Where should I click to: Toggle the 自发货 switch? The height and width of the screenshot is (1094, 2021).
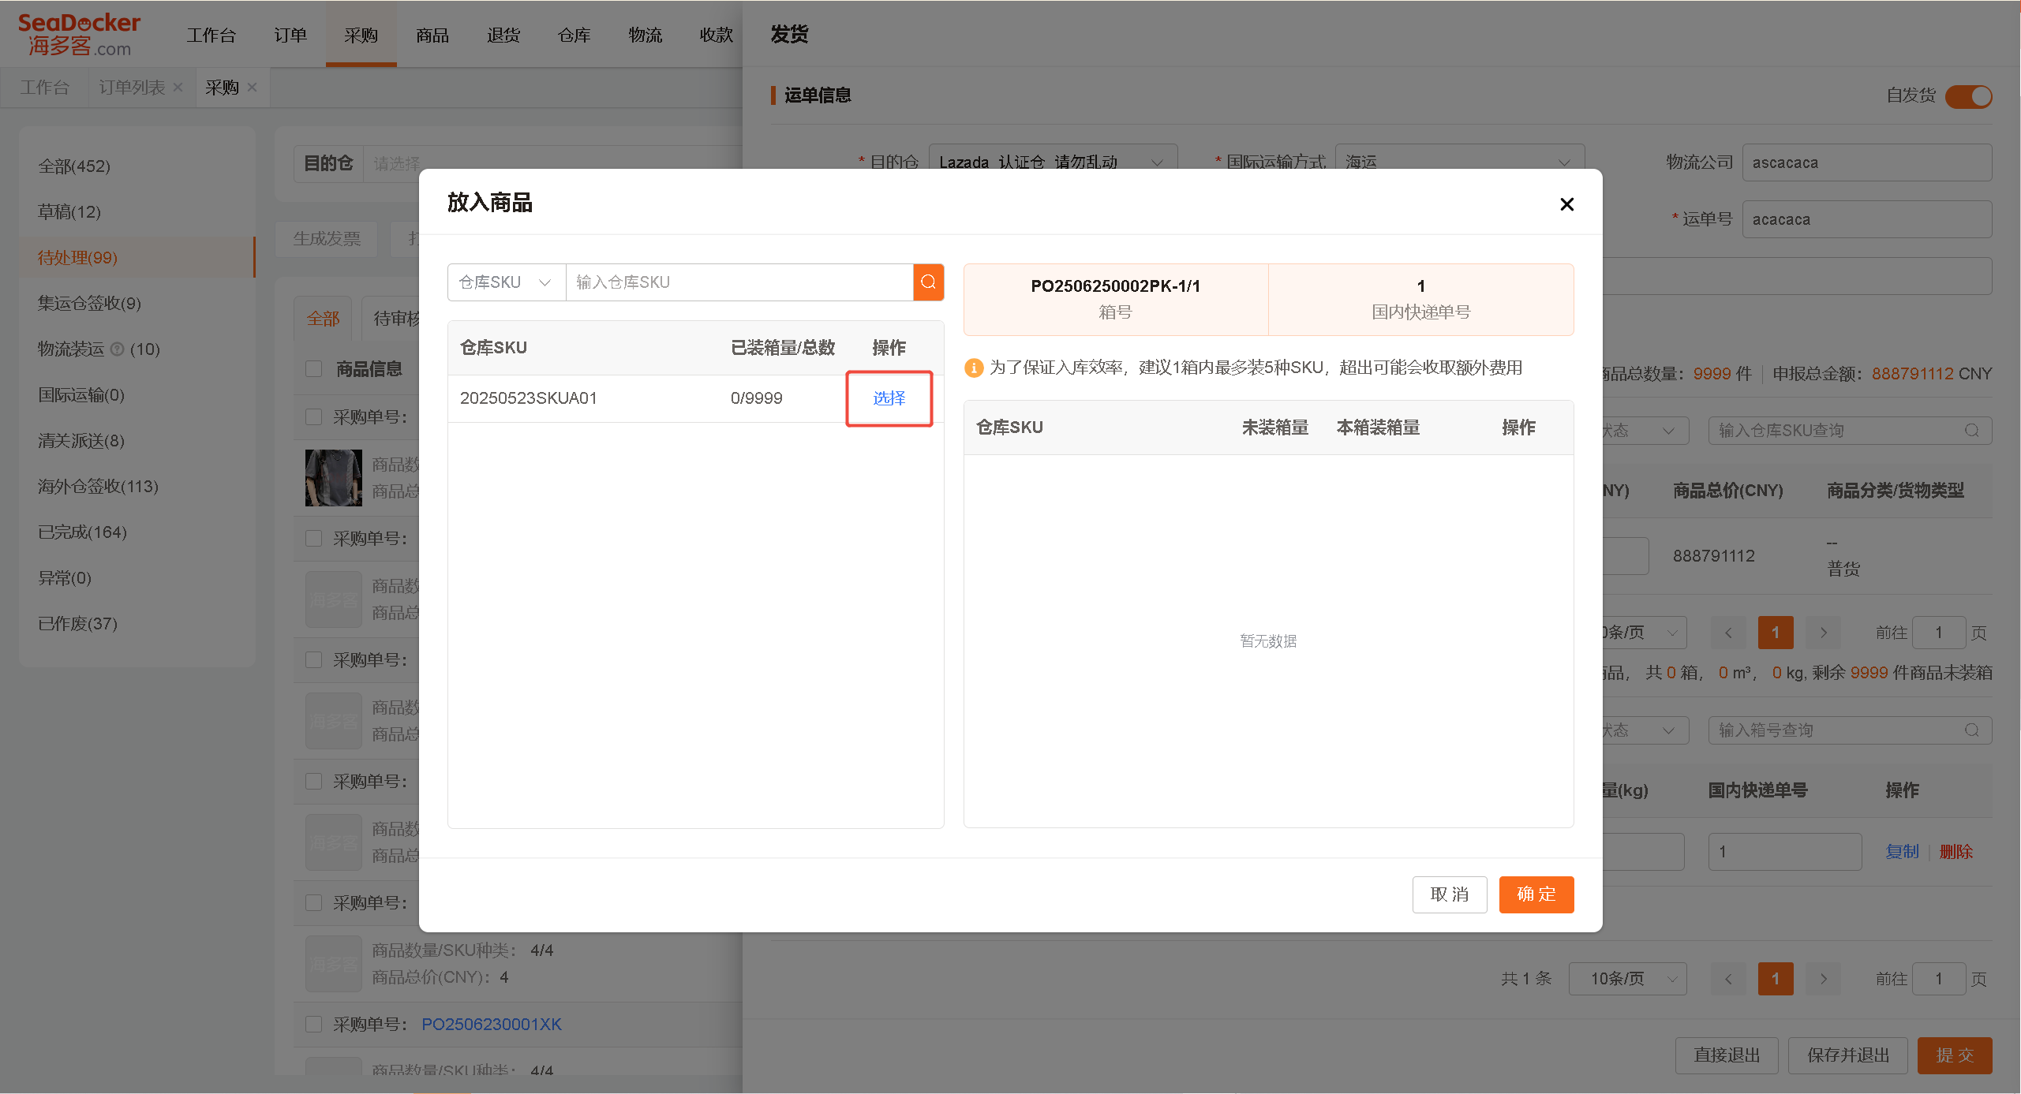coord(1968,96)
